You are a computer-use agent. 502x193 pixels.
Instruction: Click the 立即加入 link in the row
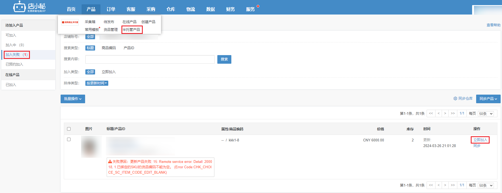[x=480, y=140]
